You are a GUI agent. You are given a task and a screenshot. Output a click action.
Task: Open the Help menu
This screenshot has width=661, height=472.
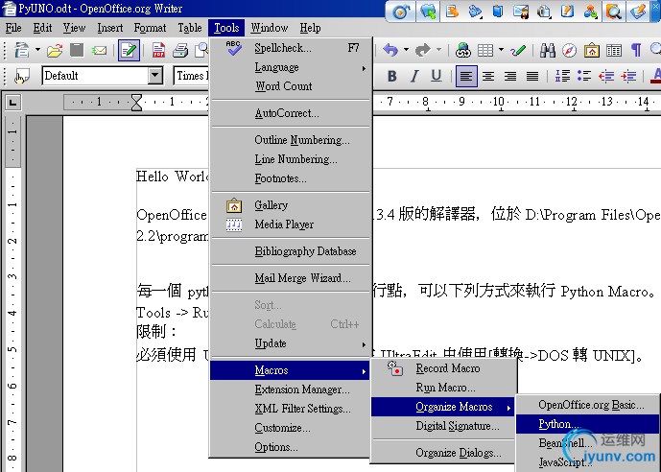click(310, 28)
